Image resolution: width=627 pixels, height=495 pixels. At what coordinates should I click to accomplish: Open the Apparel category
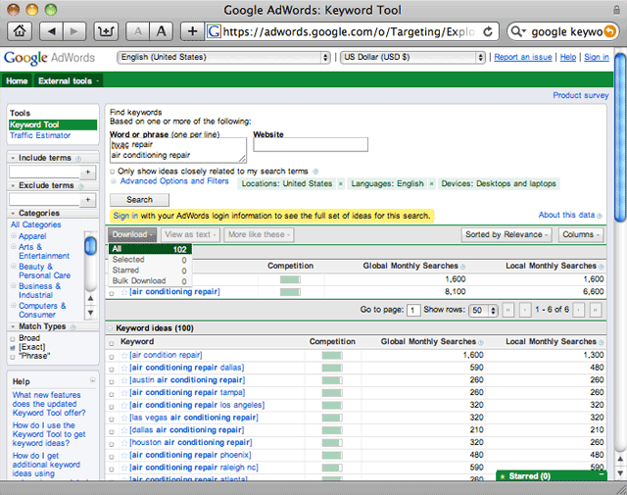[32, 236]
